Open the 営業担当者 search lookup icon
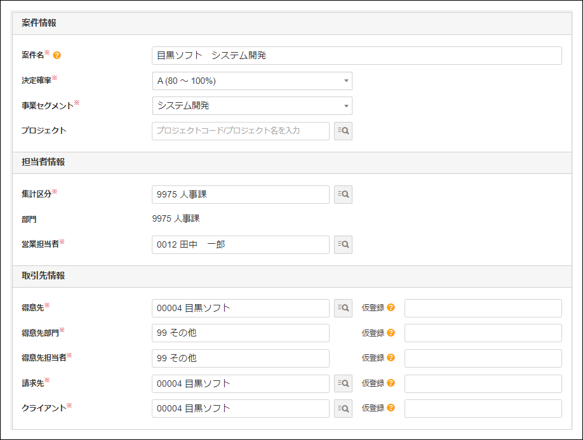The width and height of the screenshot is (583, 440). click(x=343, y=244)
